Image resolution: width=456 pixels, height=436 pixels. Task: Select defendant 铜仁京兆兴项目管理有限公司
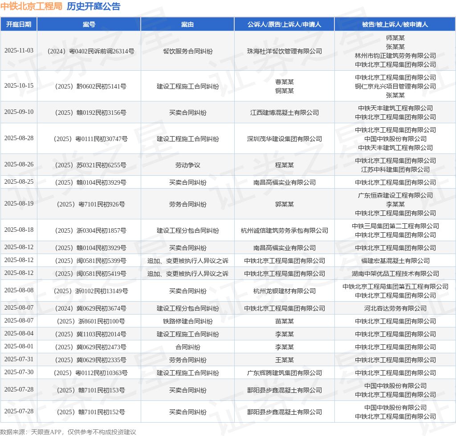coord(395,87)
